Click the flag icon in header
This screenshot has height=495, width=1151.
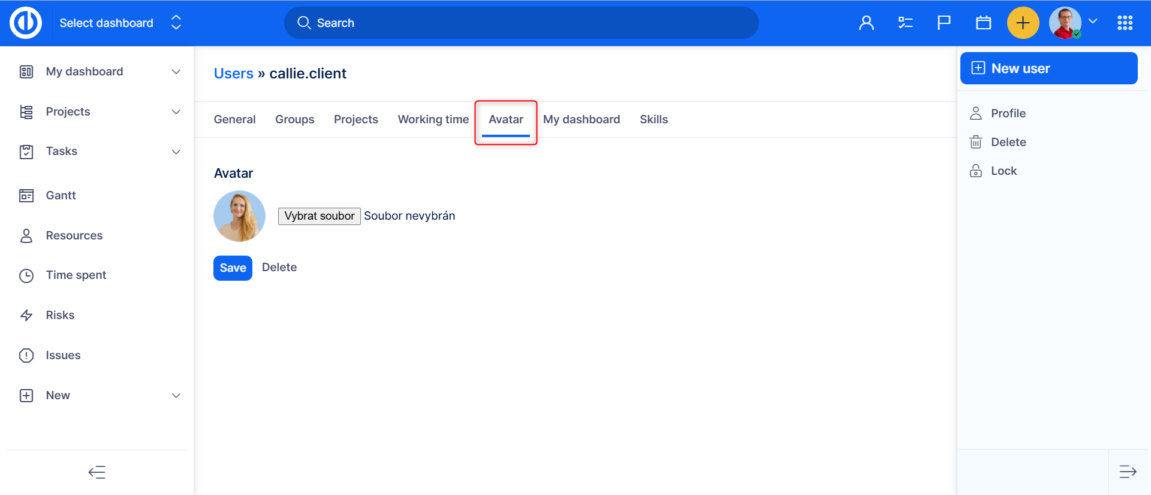tap(944, 23)
